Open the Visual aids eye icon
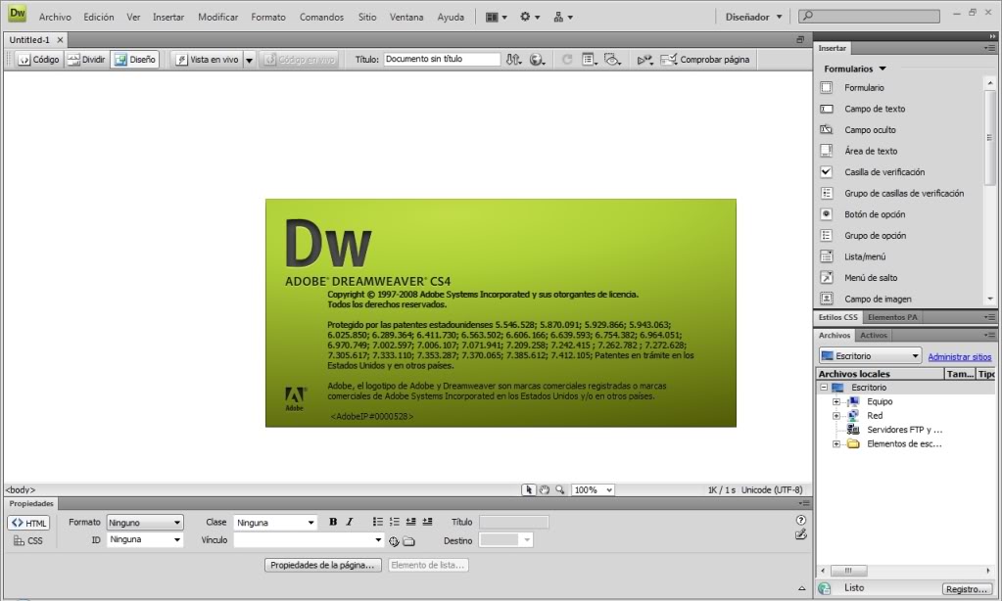The height and width of the screenshot is (601, 1002). pyautogui.click(x=612, y=60)
